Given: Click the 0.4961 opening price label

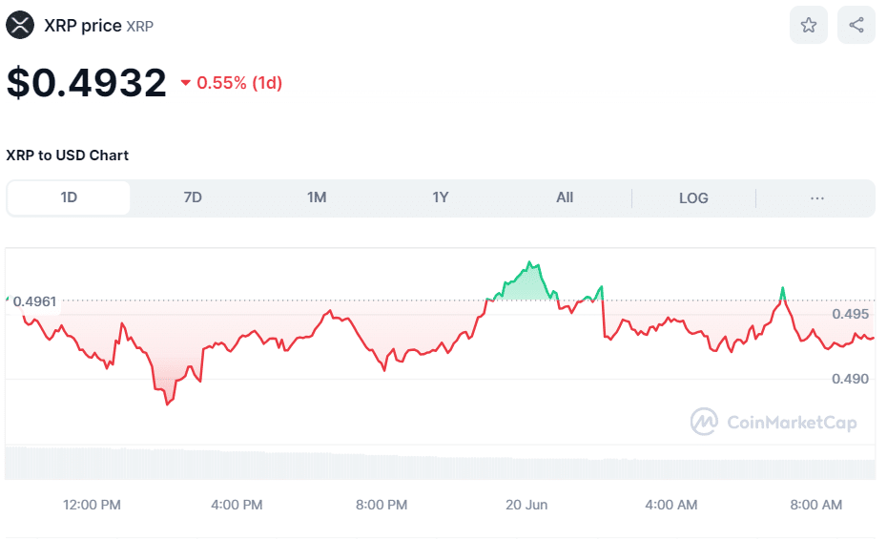Looking at the screenshot, I should click(34, 301).
